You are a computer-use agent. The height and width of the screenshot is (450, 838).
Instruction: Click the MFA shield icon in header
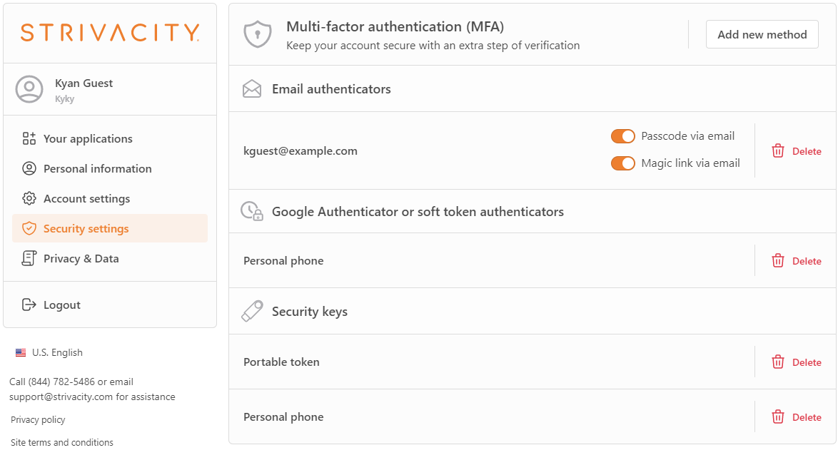tap(258, 35)
